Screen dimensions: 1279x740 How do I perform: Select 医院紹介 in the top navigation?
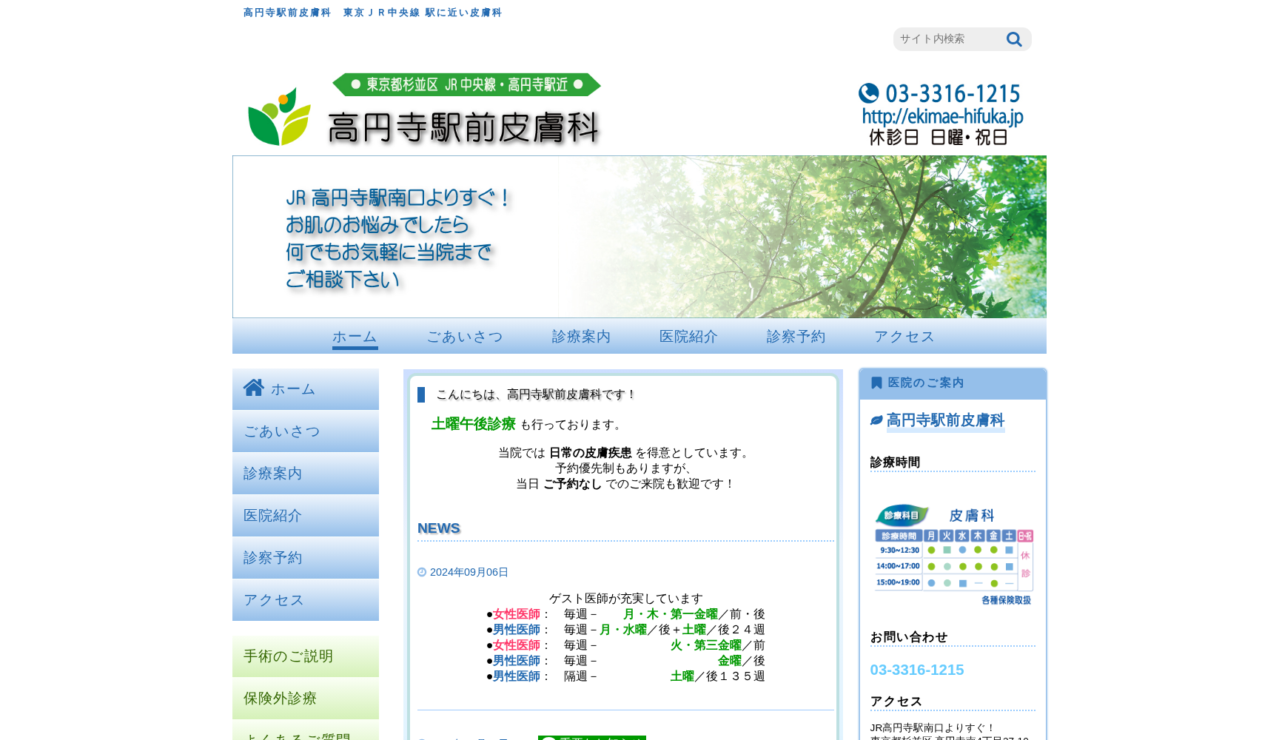click(688, 337)
